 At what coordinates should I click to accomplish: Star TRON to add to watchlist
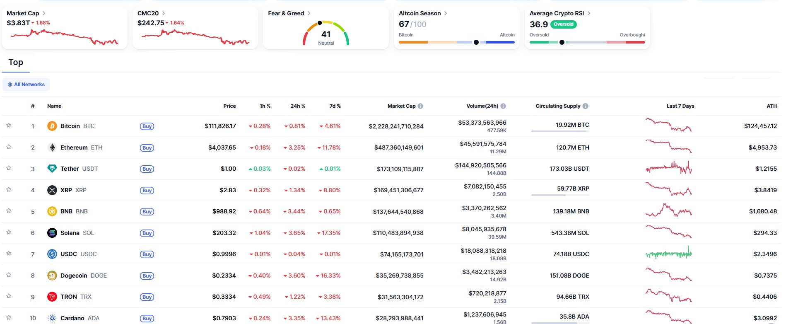pyautogui.click(x=9, y=296)
